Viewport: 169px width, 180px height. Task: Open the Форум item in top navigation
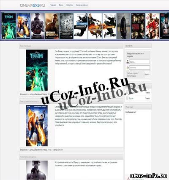[x=61, y=5]
